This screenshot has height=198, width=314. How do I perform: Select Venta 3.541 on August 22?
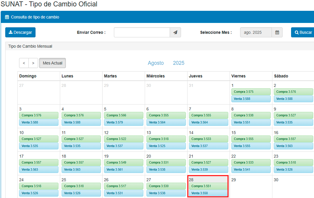point(251,169)
